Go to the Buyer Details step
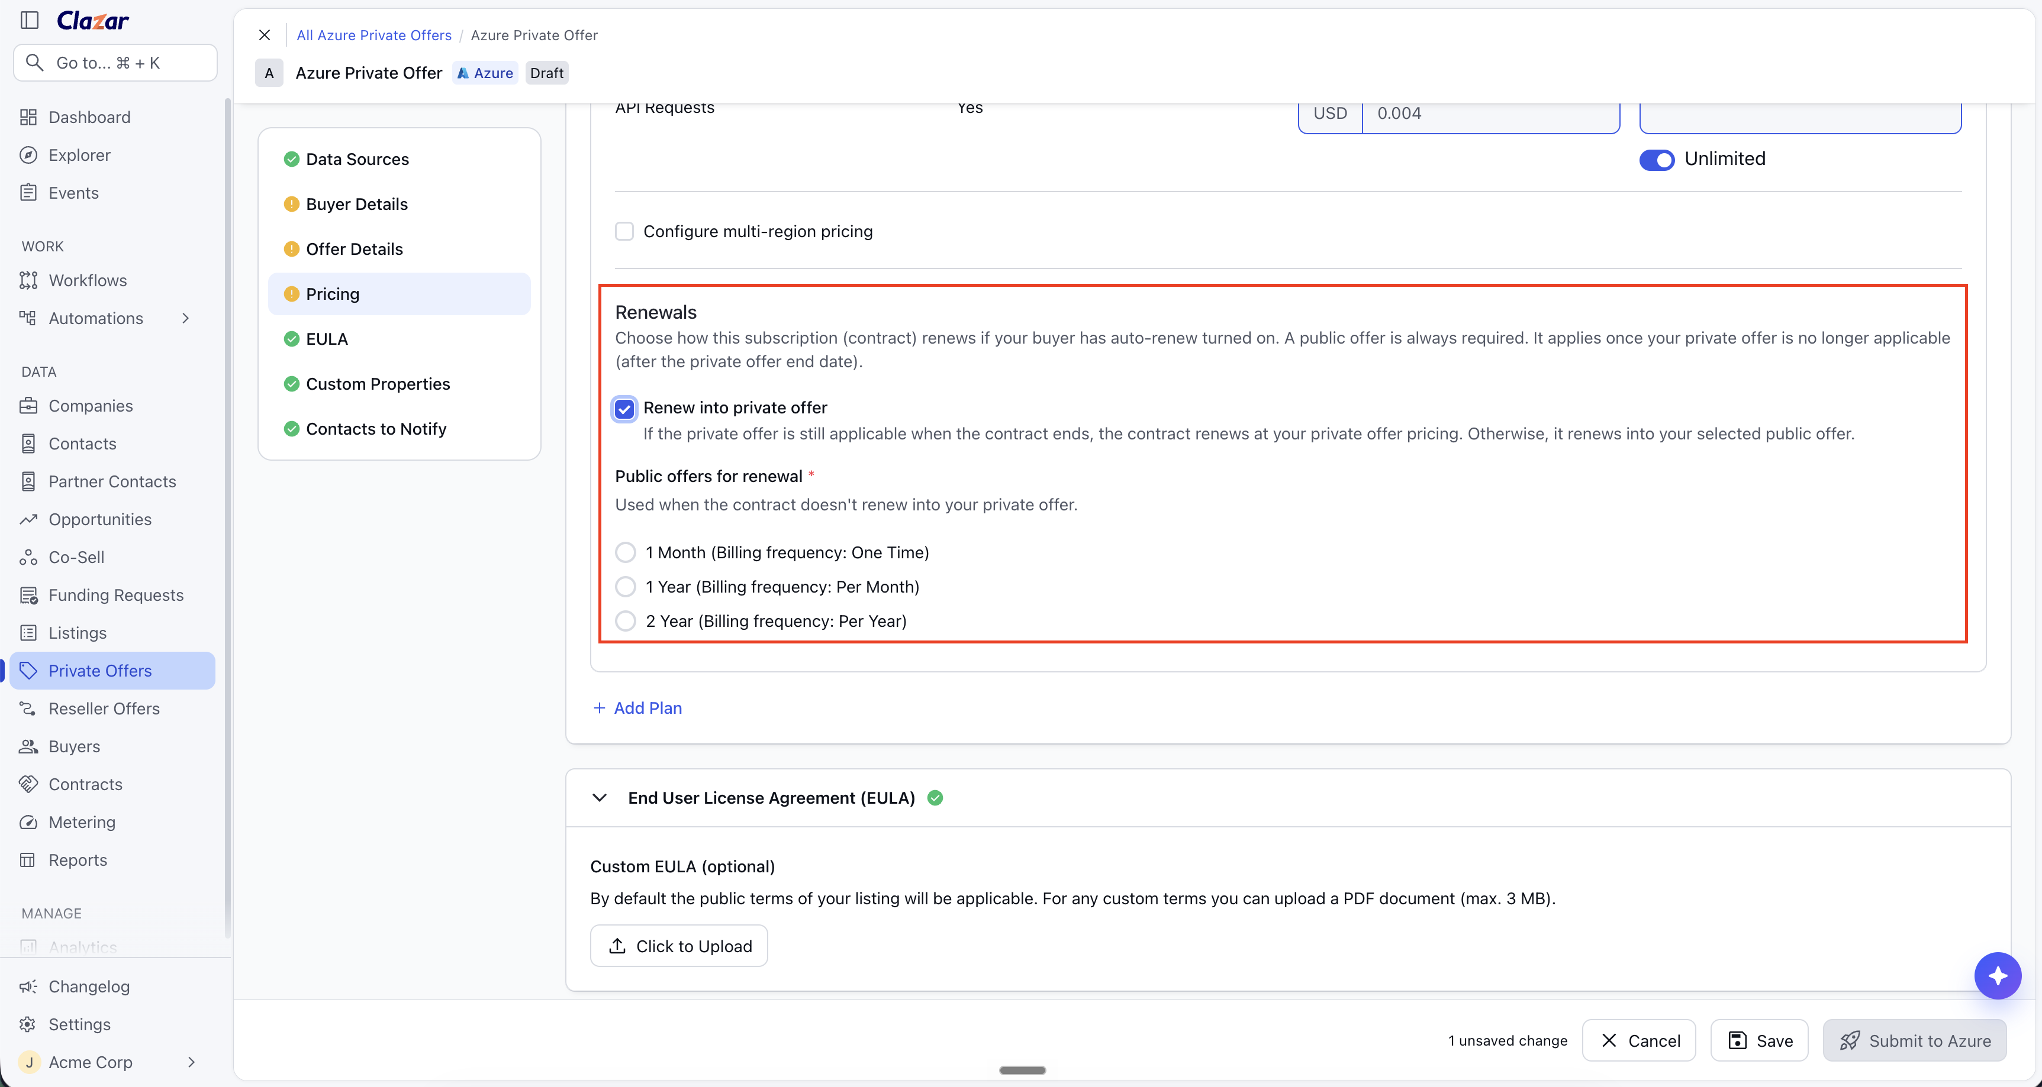 click(x=400, y=205)
